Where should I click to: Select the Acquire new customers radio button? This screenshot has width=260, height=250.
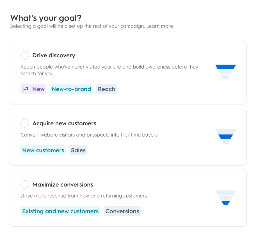click(25, 123)
